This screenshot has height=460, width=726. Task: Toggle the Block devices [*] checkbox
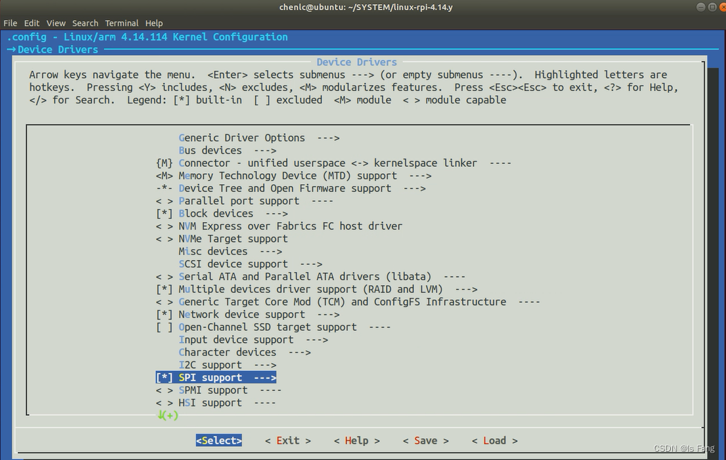pos(164,214)
